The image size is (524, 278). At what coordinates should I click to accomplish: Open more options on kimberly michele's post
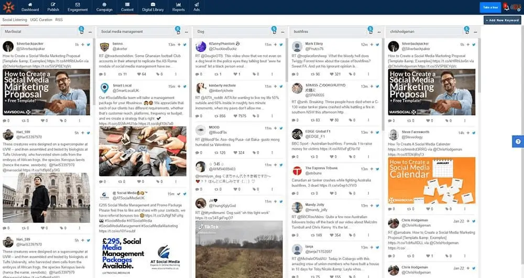tap(272, 116)
